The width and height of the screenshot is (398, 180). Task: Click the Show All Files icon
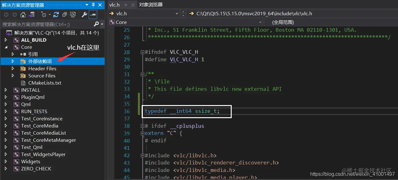point(73,15)
